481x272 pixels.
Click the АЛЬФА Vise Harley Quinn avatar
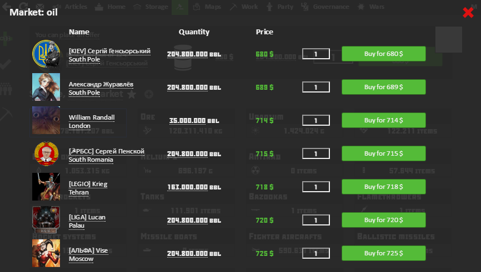pos(46,253)
